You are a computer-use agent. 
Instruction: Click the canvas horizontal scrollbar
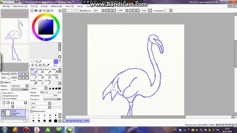click(153, 117)
